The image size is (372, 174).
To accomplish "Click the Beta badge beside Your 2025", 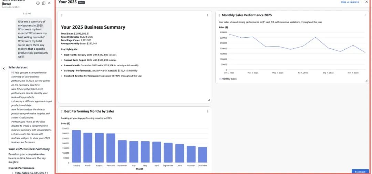I will (81, 2).
